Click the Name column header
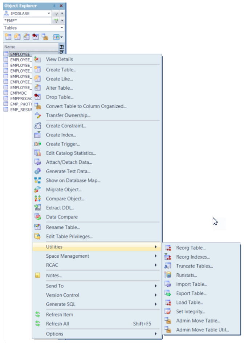This screenshot has height=343, width=245. click(31, 47)
